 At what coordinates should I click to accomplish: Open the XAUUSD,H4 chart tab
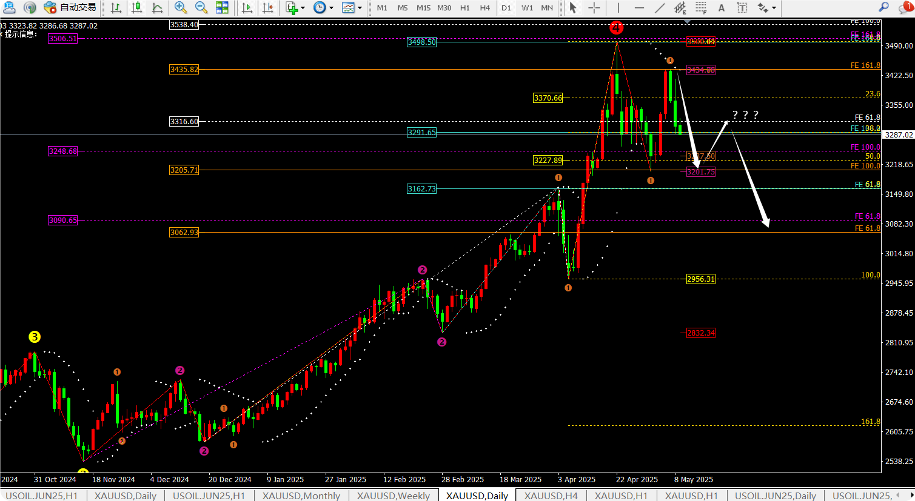click(x=551, y=496)
